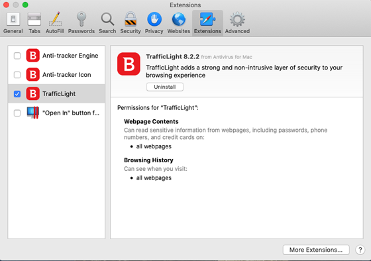Click the TrafficLight icon in the list
371x261 pixels.
click(32, 93)
